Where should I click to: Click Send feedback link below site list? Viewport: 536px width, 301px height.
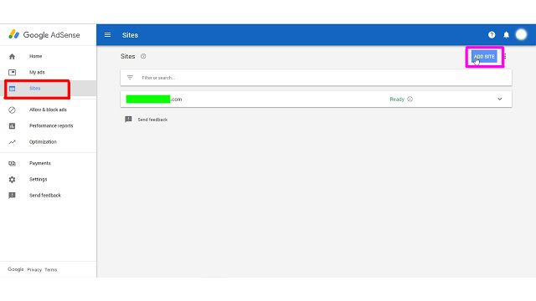pyautogui.click(x=152, y=120)
